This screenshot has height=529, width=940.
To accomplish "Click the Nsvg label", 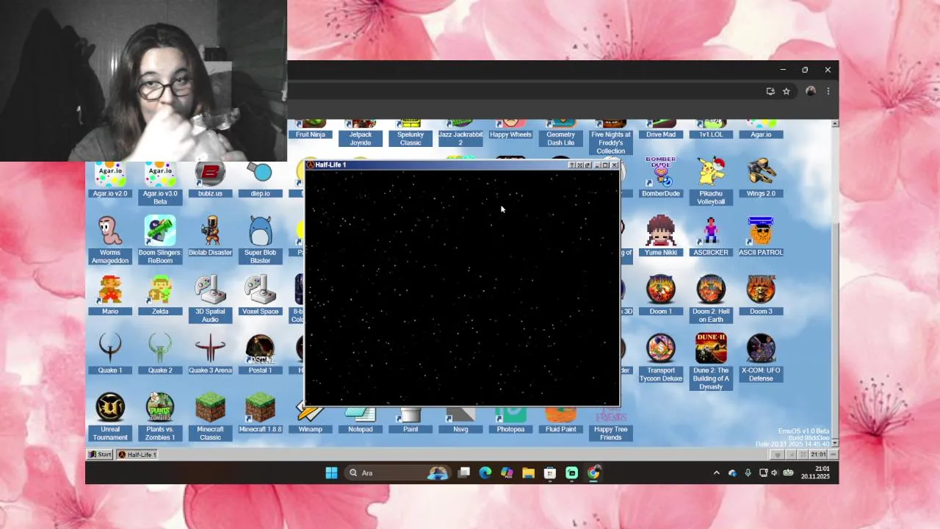I will tap(460, 429).
